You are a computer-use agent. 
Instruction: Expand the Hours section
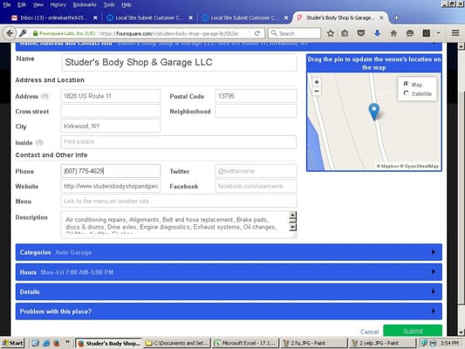[x=229, y=272]
